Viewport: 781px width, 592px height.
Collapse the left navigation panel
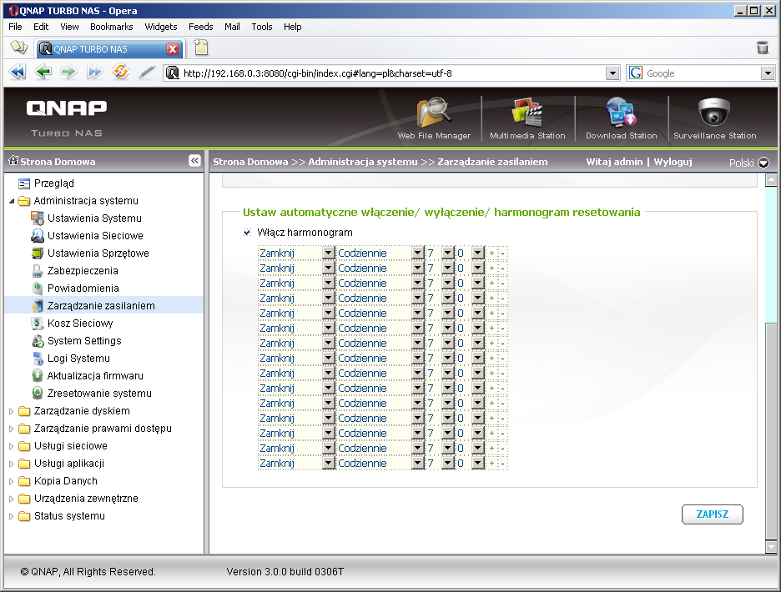[194, 160]
